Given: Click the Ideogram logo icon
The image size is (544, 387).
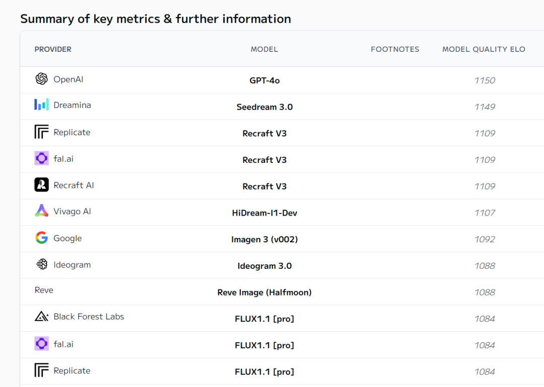Looking at the screenshot, I should 41,264.
